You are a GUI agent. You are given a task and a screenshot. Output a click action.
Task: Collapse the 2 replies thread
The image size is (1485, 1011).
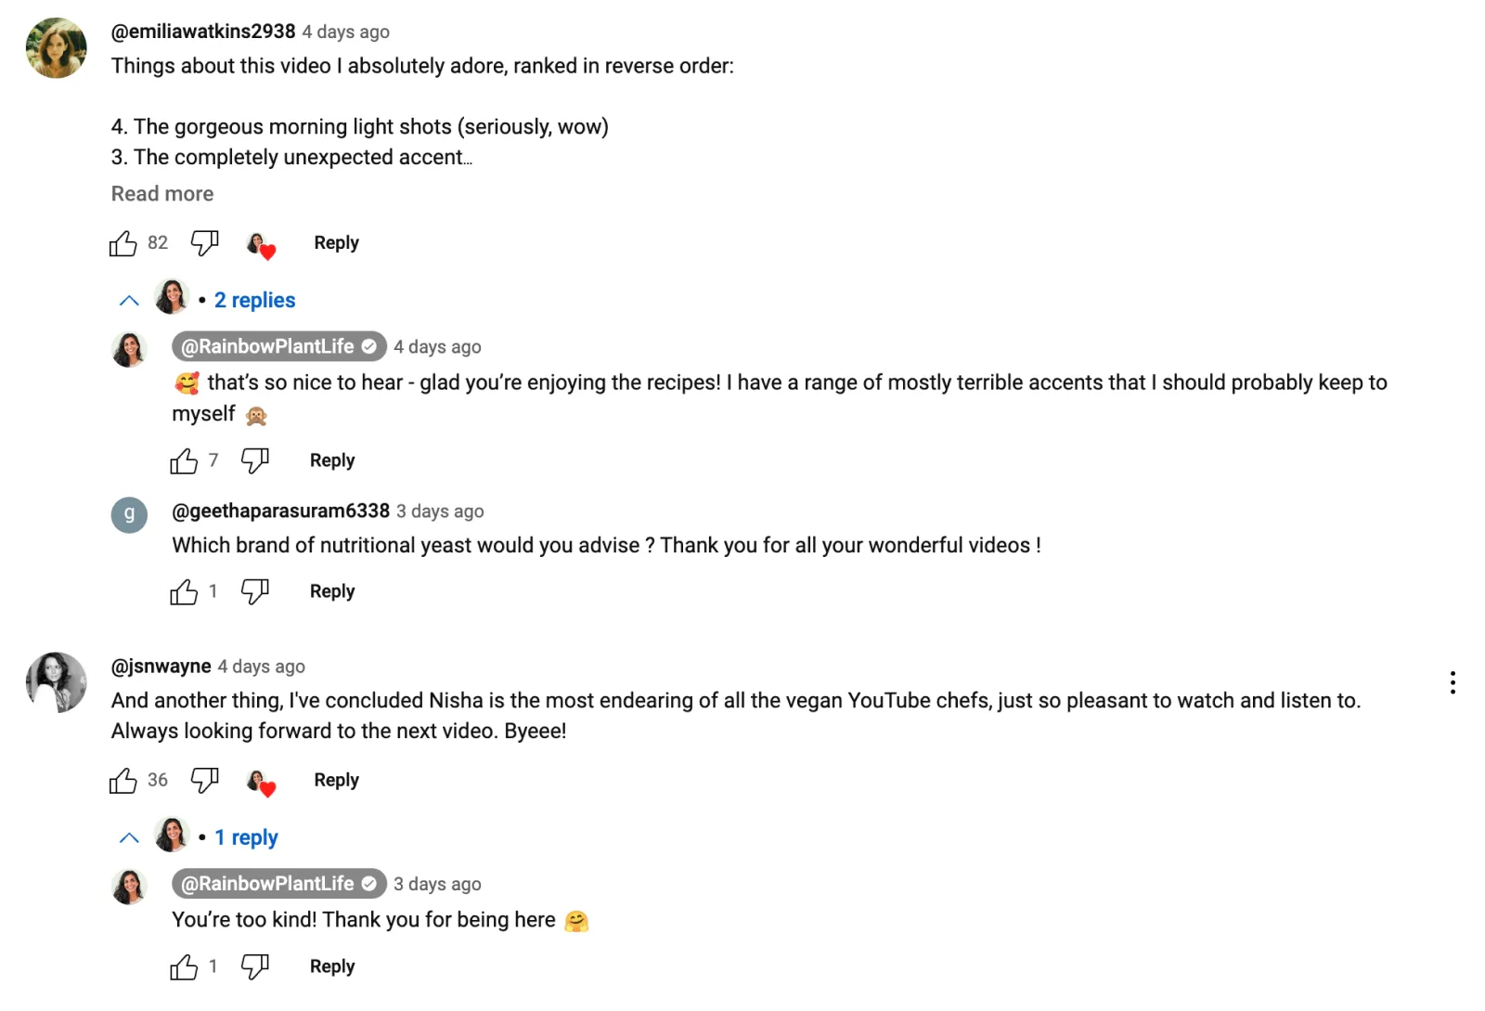pos(129,301)
